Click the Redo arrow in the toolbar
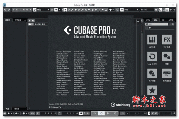 tap(9, 10)
